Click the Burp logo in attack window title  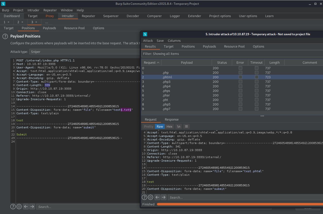click(x=145, y=34)
